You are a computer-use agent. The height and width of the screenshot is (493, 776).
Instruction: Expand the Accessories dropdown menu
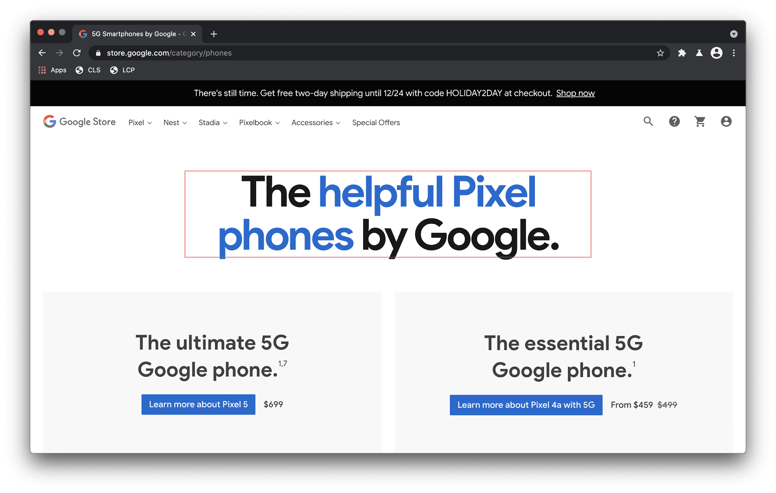point(315,122)
